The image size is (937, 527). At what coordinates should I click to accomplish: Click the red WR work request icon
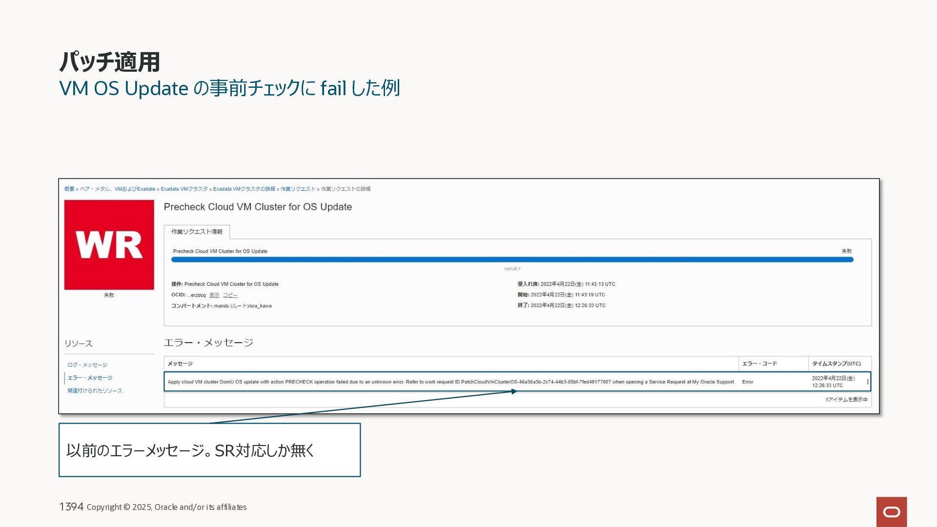tap(109, 244)
